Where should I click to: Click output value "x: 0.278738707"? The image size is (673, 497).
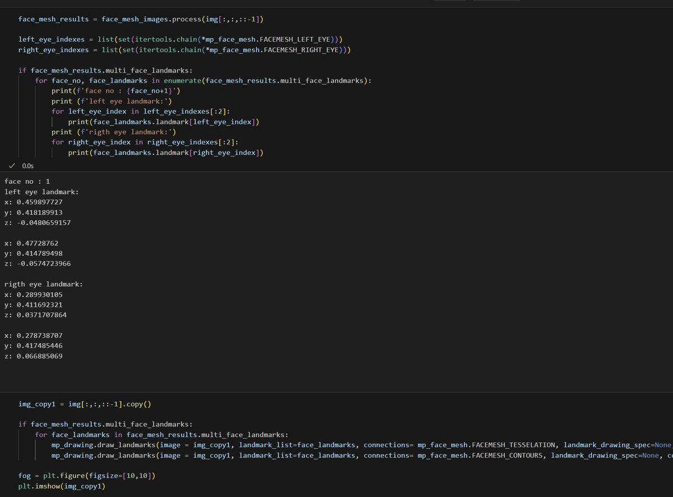(x=33, y=336)
